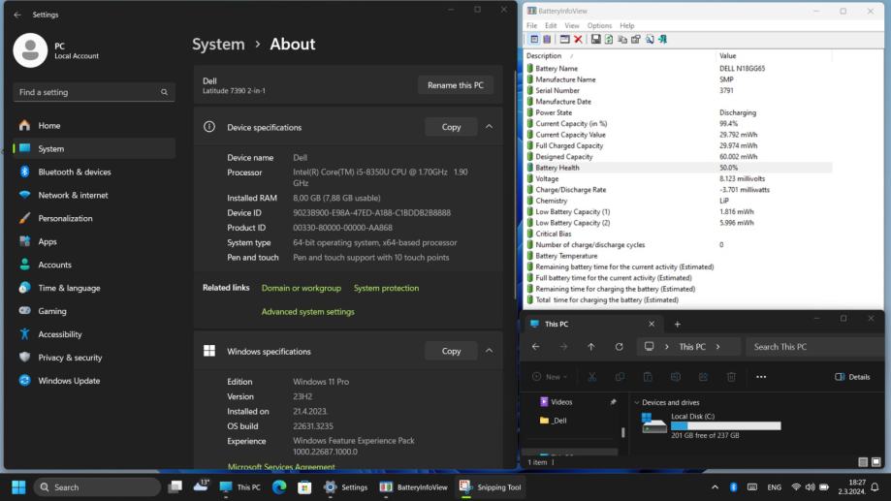This screenshot has height=501, width=891.
Task: Click the green refresh icon in BatteryInfoView toolbar
Action: click(609, 40)
